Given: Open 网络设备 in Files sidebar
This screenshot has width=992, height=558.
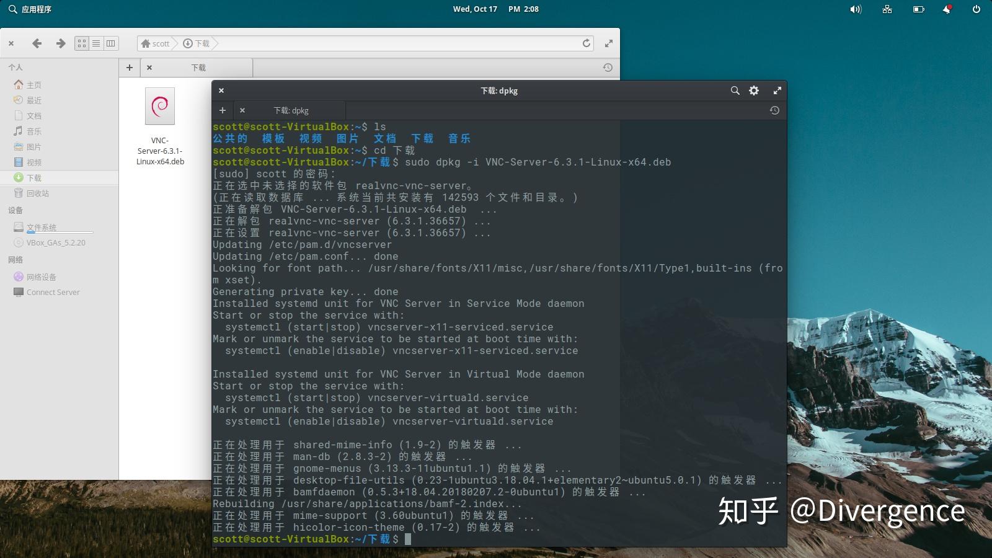Looking at the screenshot, I should pyautogui.click(x=59, y=277).
